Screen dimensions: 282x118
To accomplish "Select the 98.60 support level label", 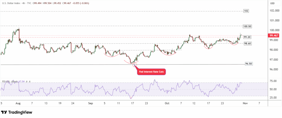I will [x=247, y=43].
